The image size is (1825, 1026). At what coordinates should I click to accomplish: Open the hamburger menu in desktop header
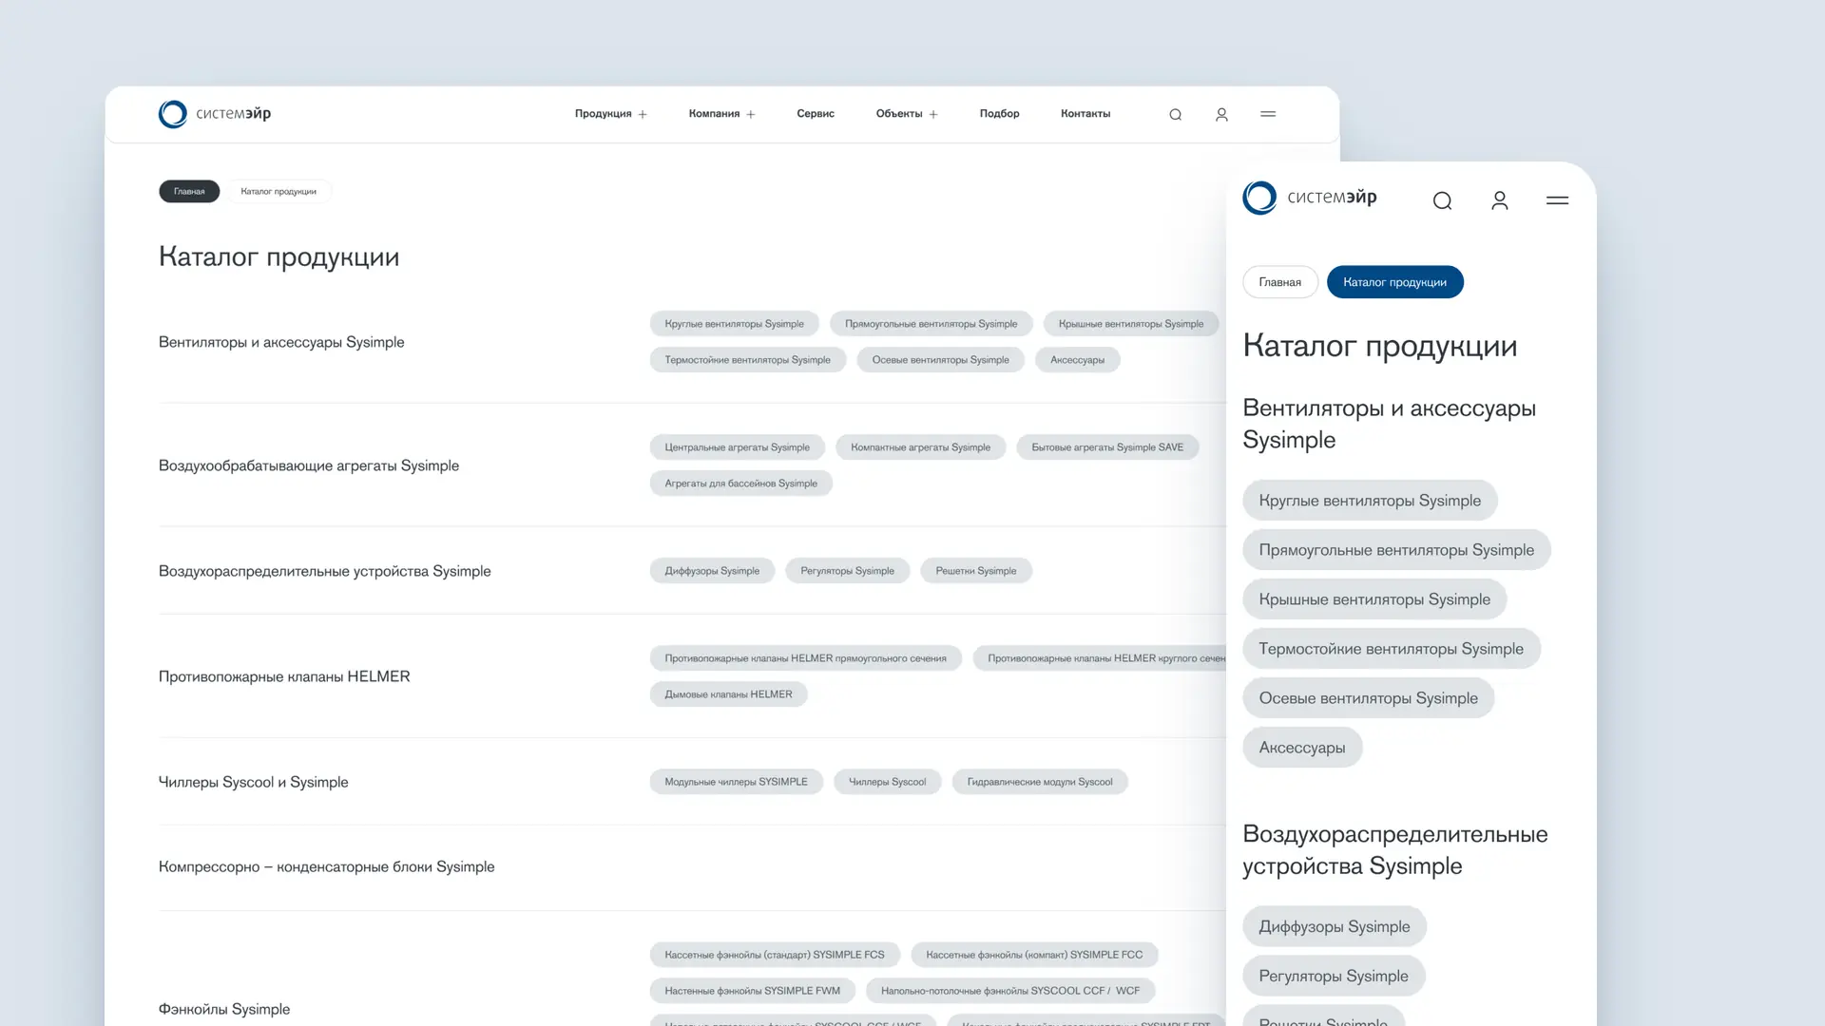[x=1268, y=114]
